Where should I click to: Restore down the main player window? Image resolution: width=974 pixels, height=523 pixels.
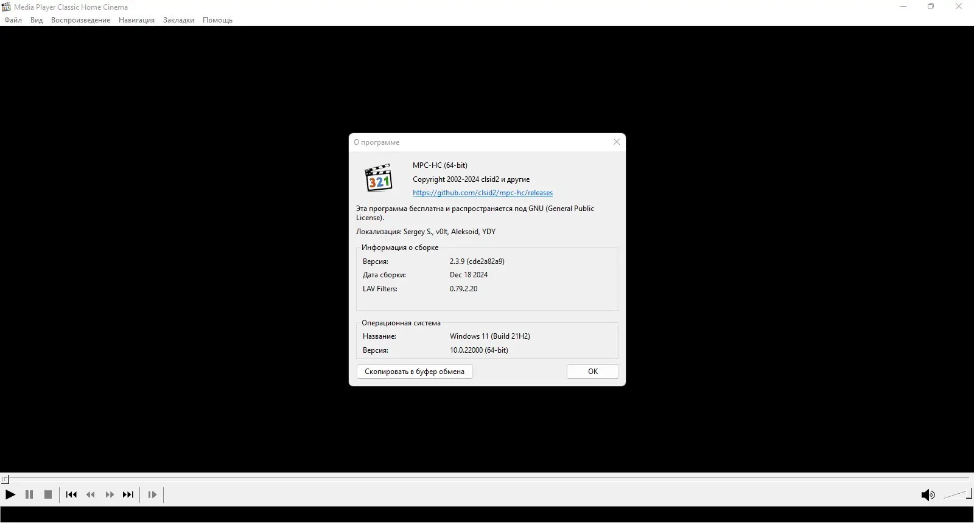coord(931,7)
